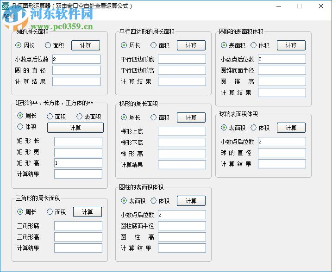Image resolution: width=332 pixels, height=272 pixels.
Task: Click 计算 button in 圆的周长面积 group
Action: coord(86,45)
